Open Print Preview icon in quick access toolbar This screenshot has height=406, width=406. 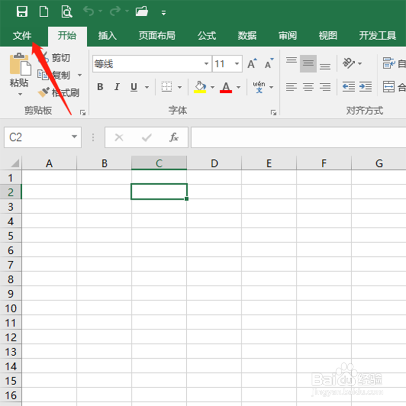66,12
